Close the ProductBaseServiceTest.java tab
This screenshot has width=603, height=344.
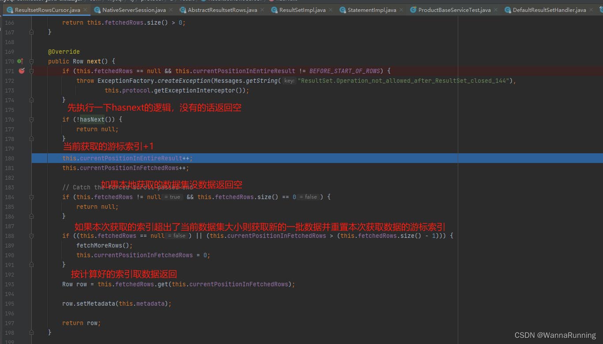click(x=496, y=10)
